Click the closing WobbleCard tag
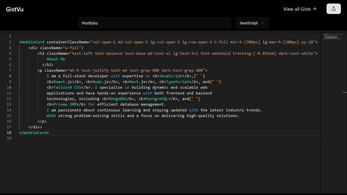This screenshot has height=195, width=347. (34, 133)
